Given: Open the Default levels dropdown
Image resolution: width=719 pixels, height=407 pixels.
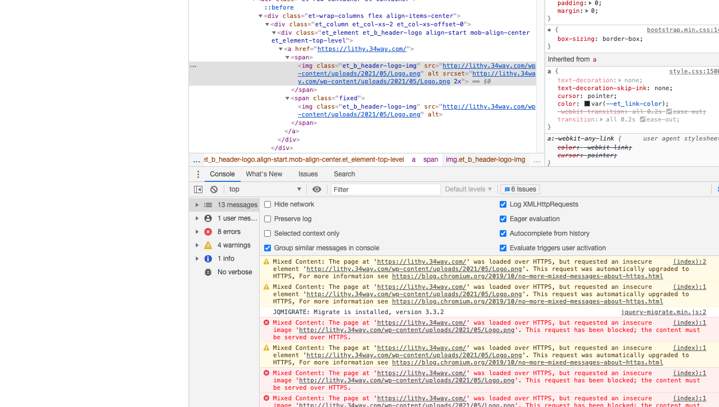Looking at the screenshot, I should tap(468, 189).
